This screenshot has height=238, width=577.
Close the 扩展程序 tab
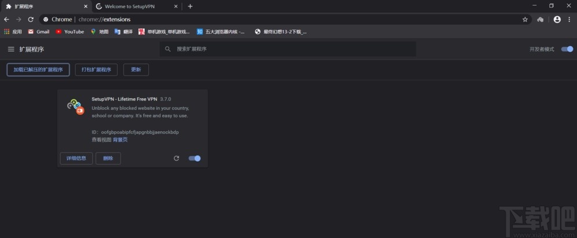pos(86,6)
